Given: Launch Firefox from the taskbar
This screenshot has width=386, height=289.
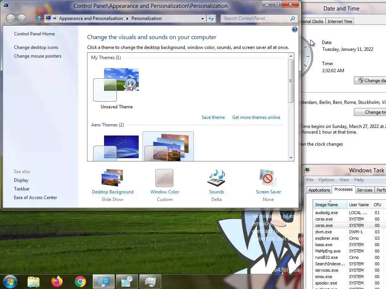Looking at the screenshot, I should (x=57, y=281).
